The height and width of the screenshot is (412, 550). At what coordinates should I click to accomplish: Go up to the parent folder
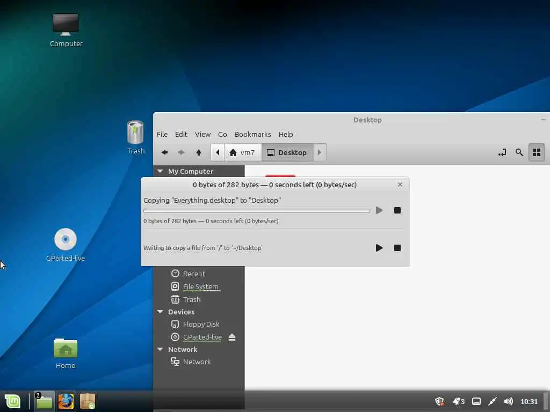point(199,152)
